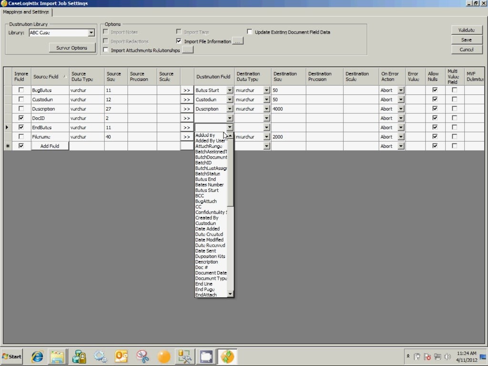Click the map arrow button for BegBates row
This screenshot has height=366, width=488.
click(186, 90)
